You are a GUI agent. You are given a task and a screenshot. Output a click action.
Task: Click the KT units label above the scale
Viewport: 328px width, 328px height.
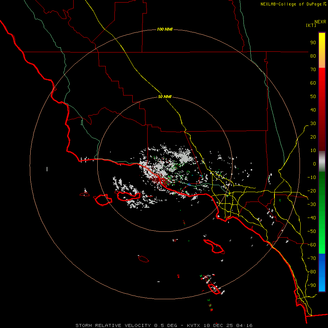pos(311,25)
